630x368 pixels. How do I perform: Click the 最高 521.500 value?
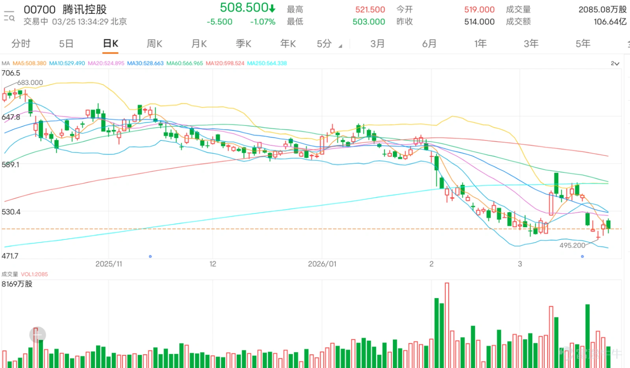(x=370, y=9)
